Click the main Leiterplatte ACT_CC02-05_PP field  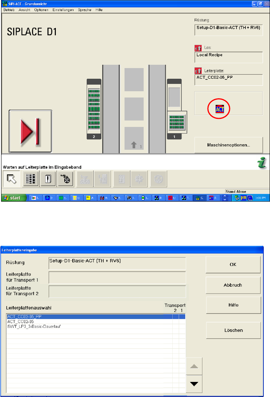[228, 80]
